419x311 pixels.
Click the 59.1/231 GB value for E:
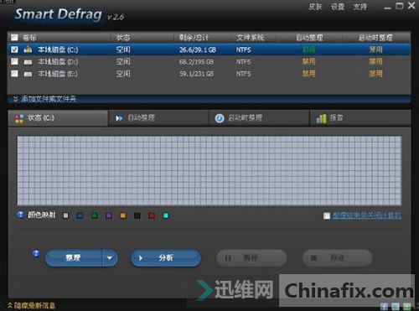196,74
